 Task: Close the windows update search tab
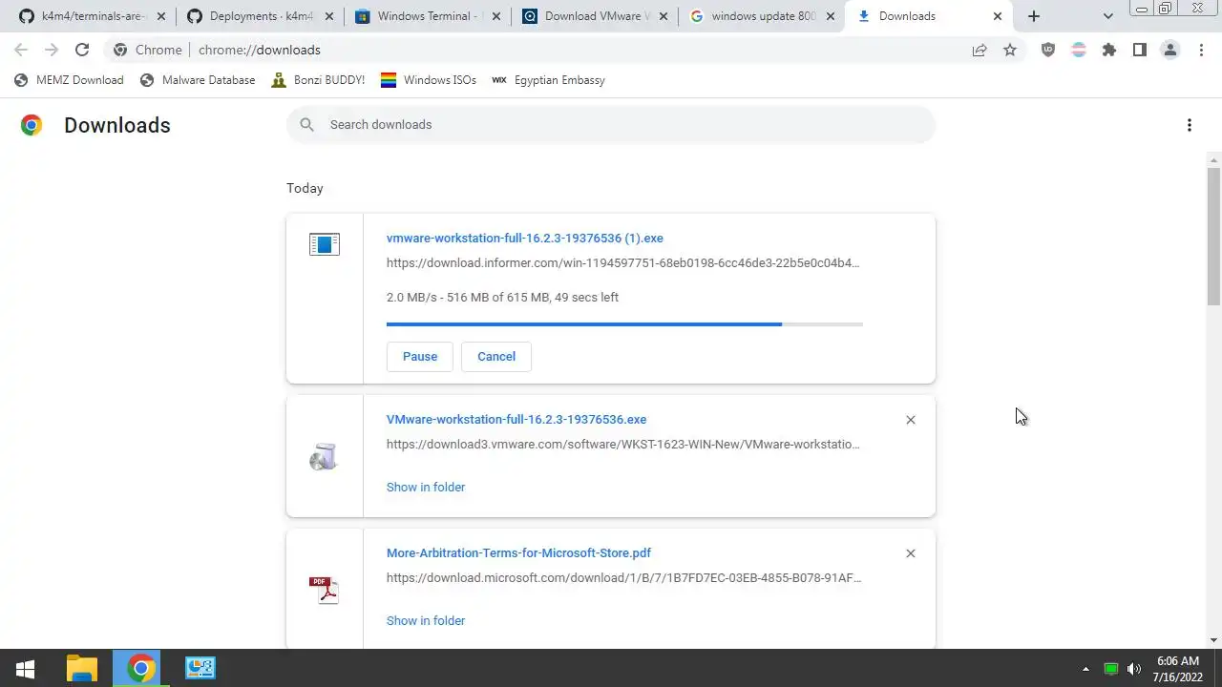(830, 16)
